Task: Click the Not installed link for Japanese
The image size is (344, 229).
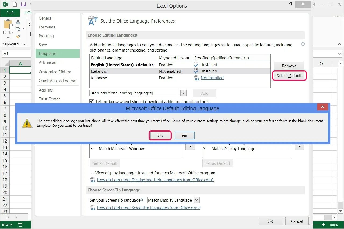Action: coord(212,78)
